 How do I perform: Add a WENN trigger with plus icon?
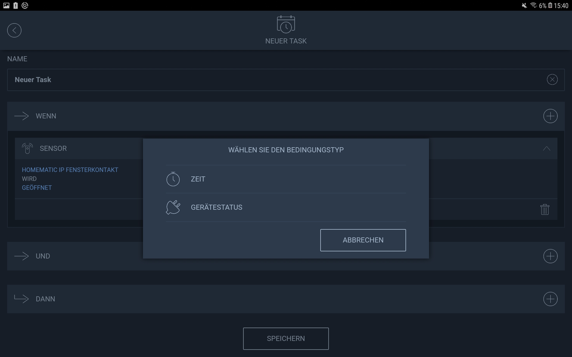click(550, 116)
